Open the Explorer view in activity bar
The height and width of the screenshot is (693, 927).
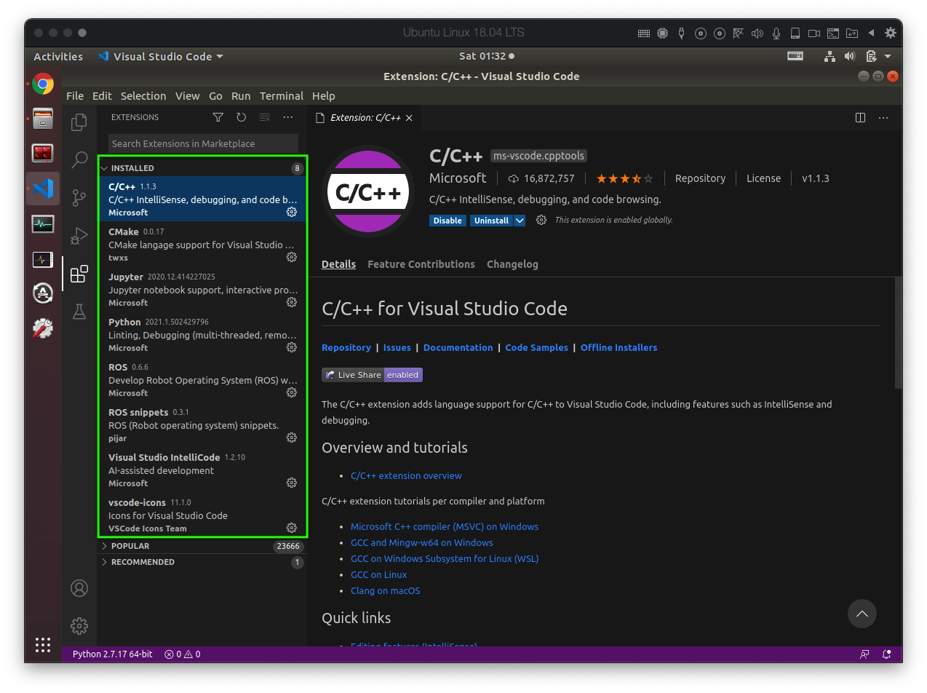(79, 122)
